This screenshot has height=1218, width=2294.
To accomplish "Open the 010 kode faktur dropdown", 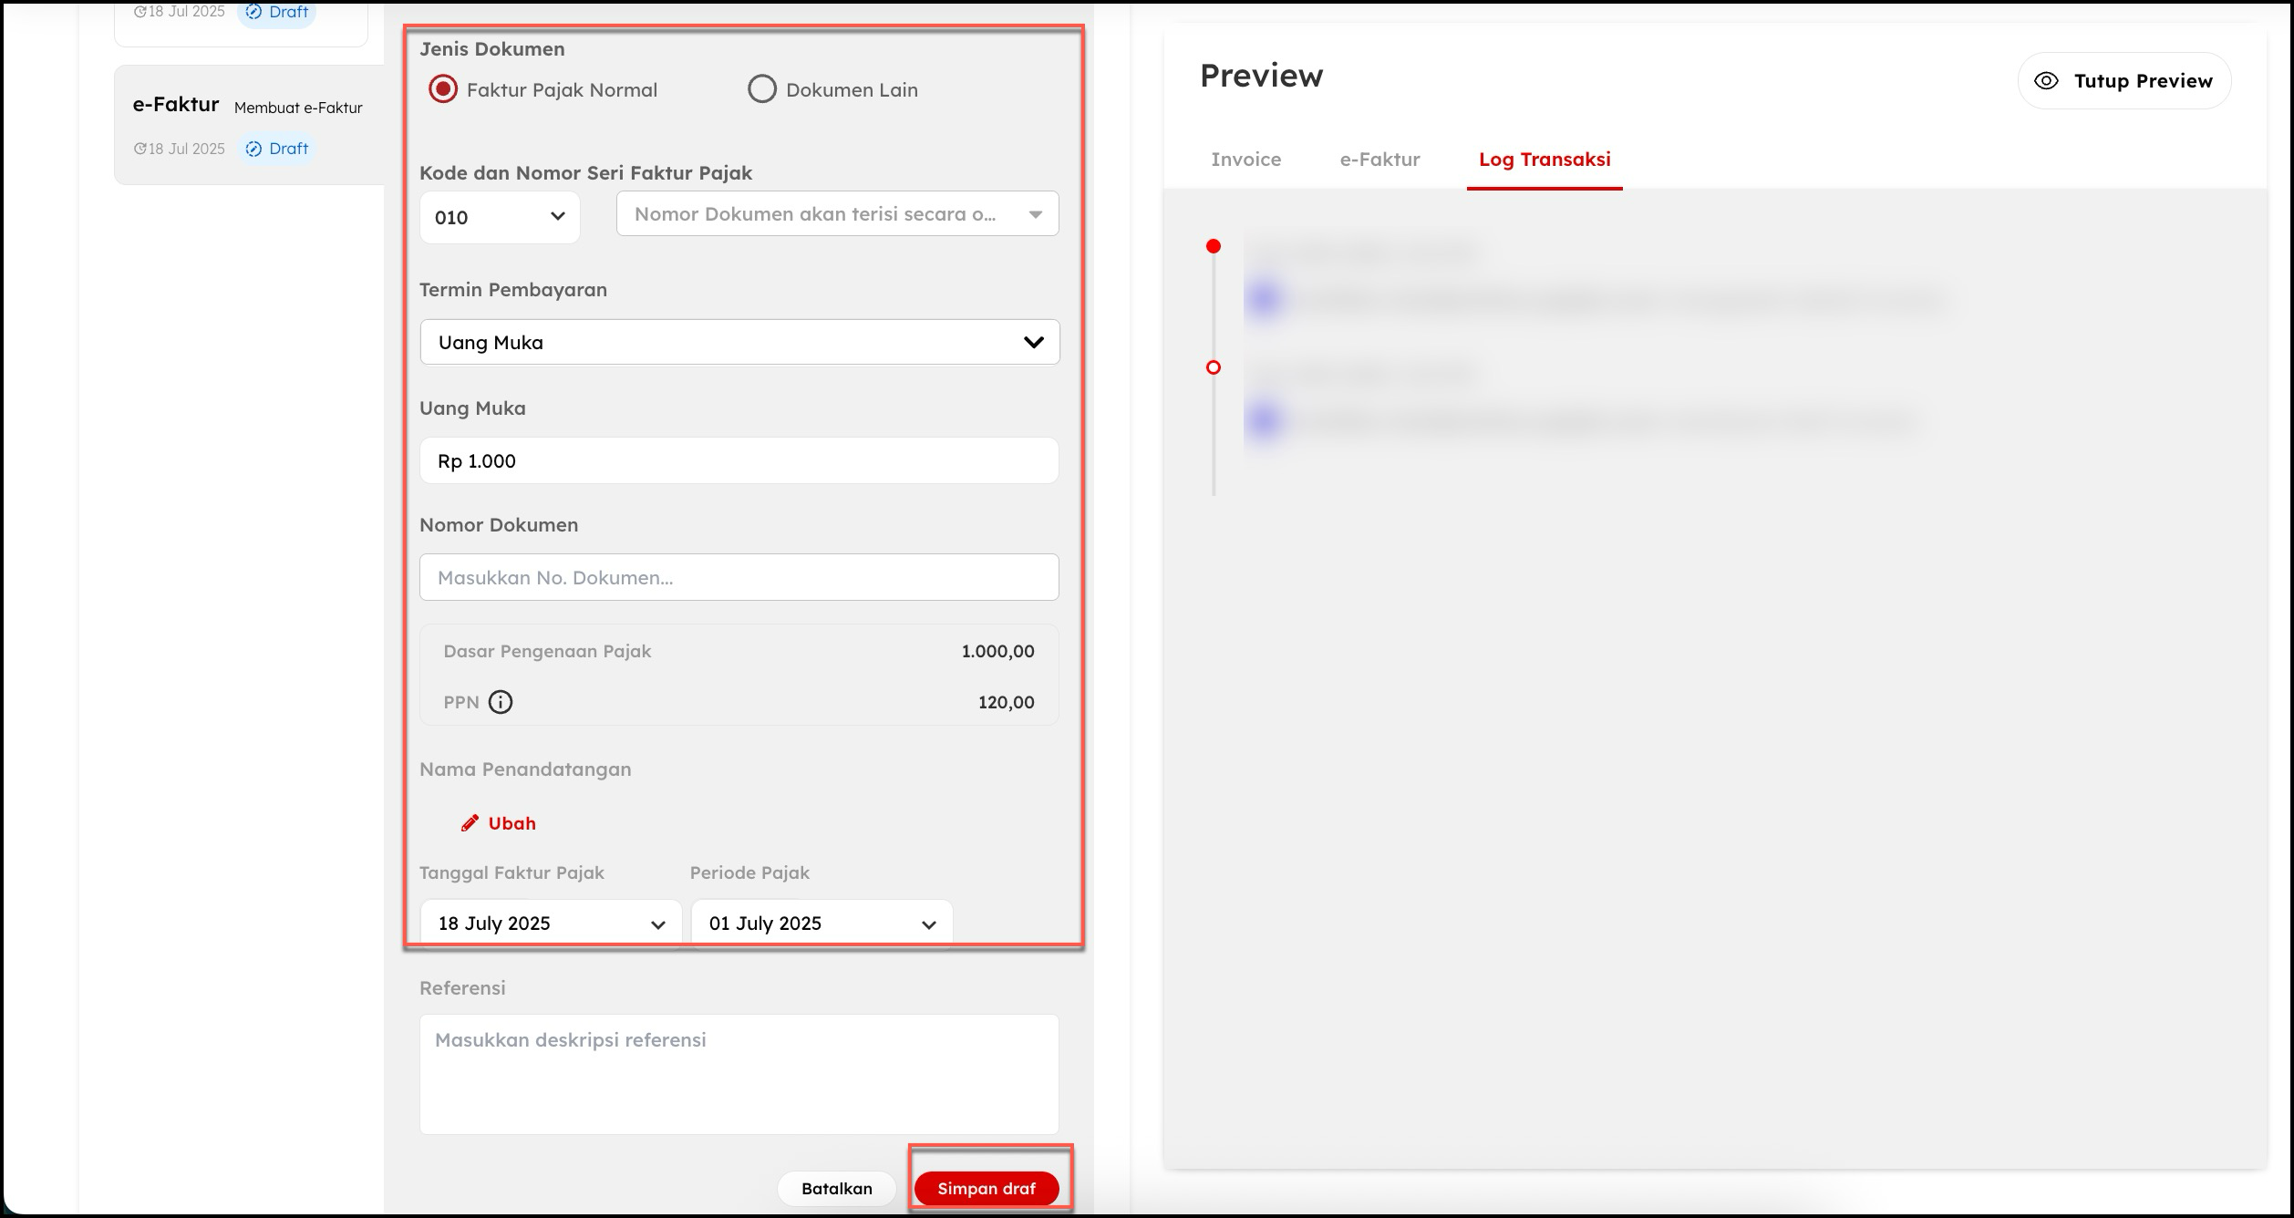I will (x=499, y=217).
